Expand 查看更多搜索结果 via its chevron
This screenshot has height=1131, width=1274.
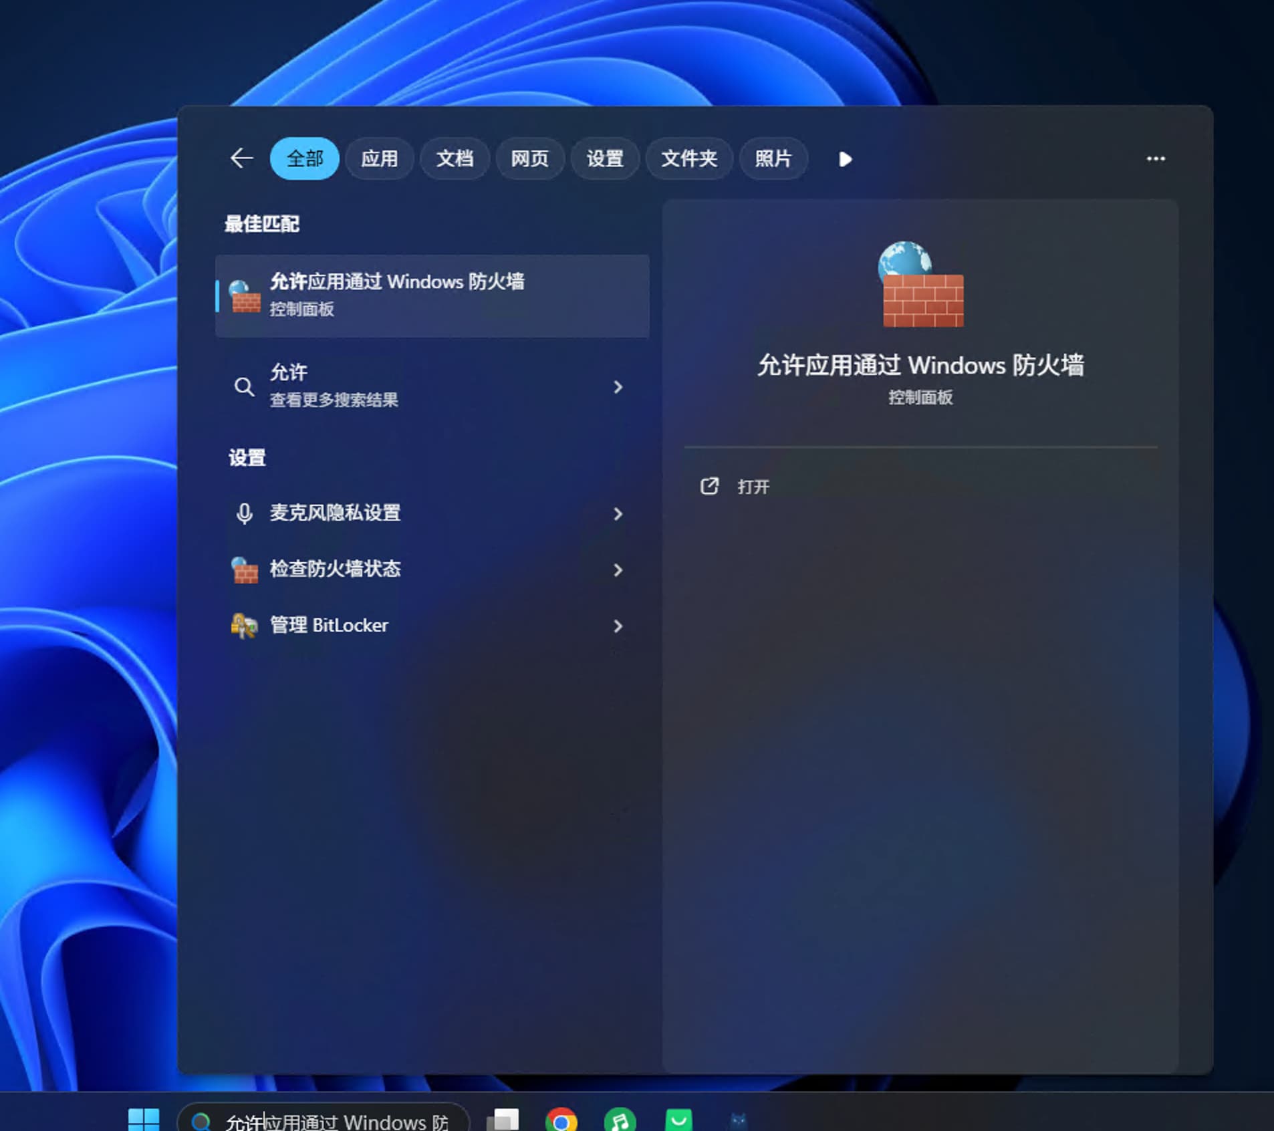(618, 388)
